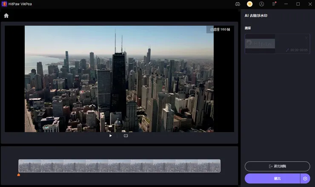Click the purple 匯出 export button
This screenshot has height=187, width=315.
[272, 178]
